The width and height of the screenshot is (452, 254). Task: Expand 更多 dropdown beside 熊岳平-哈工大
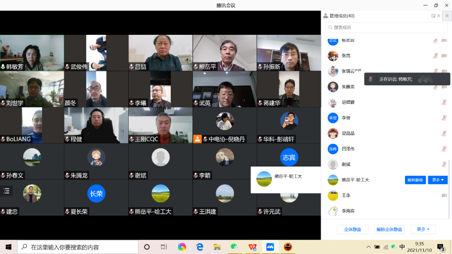pos(437,180)
